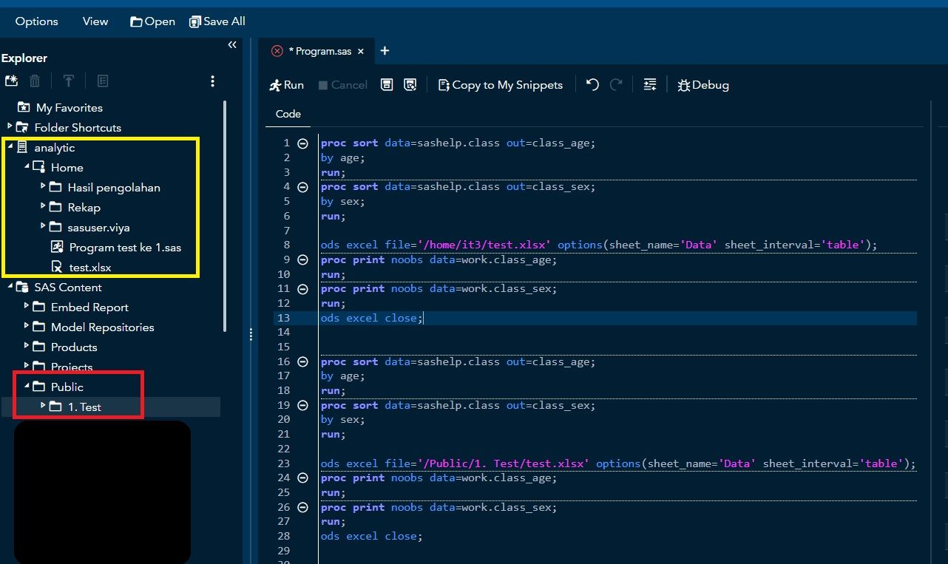Collapse code fold at line 1

tap(302, 143)
